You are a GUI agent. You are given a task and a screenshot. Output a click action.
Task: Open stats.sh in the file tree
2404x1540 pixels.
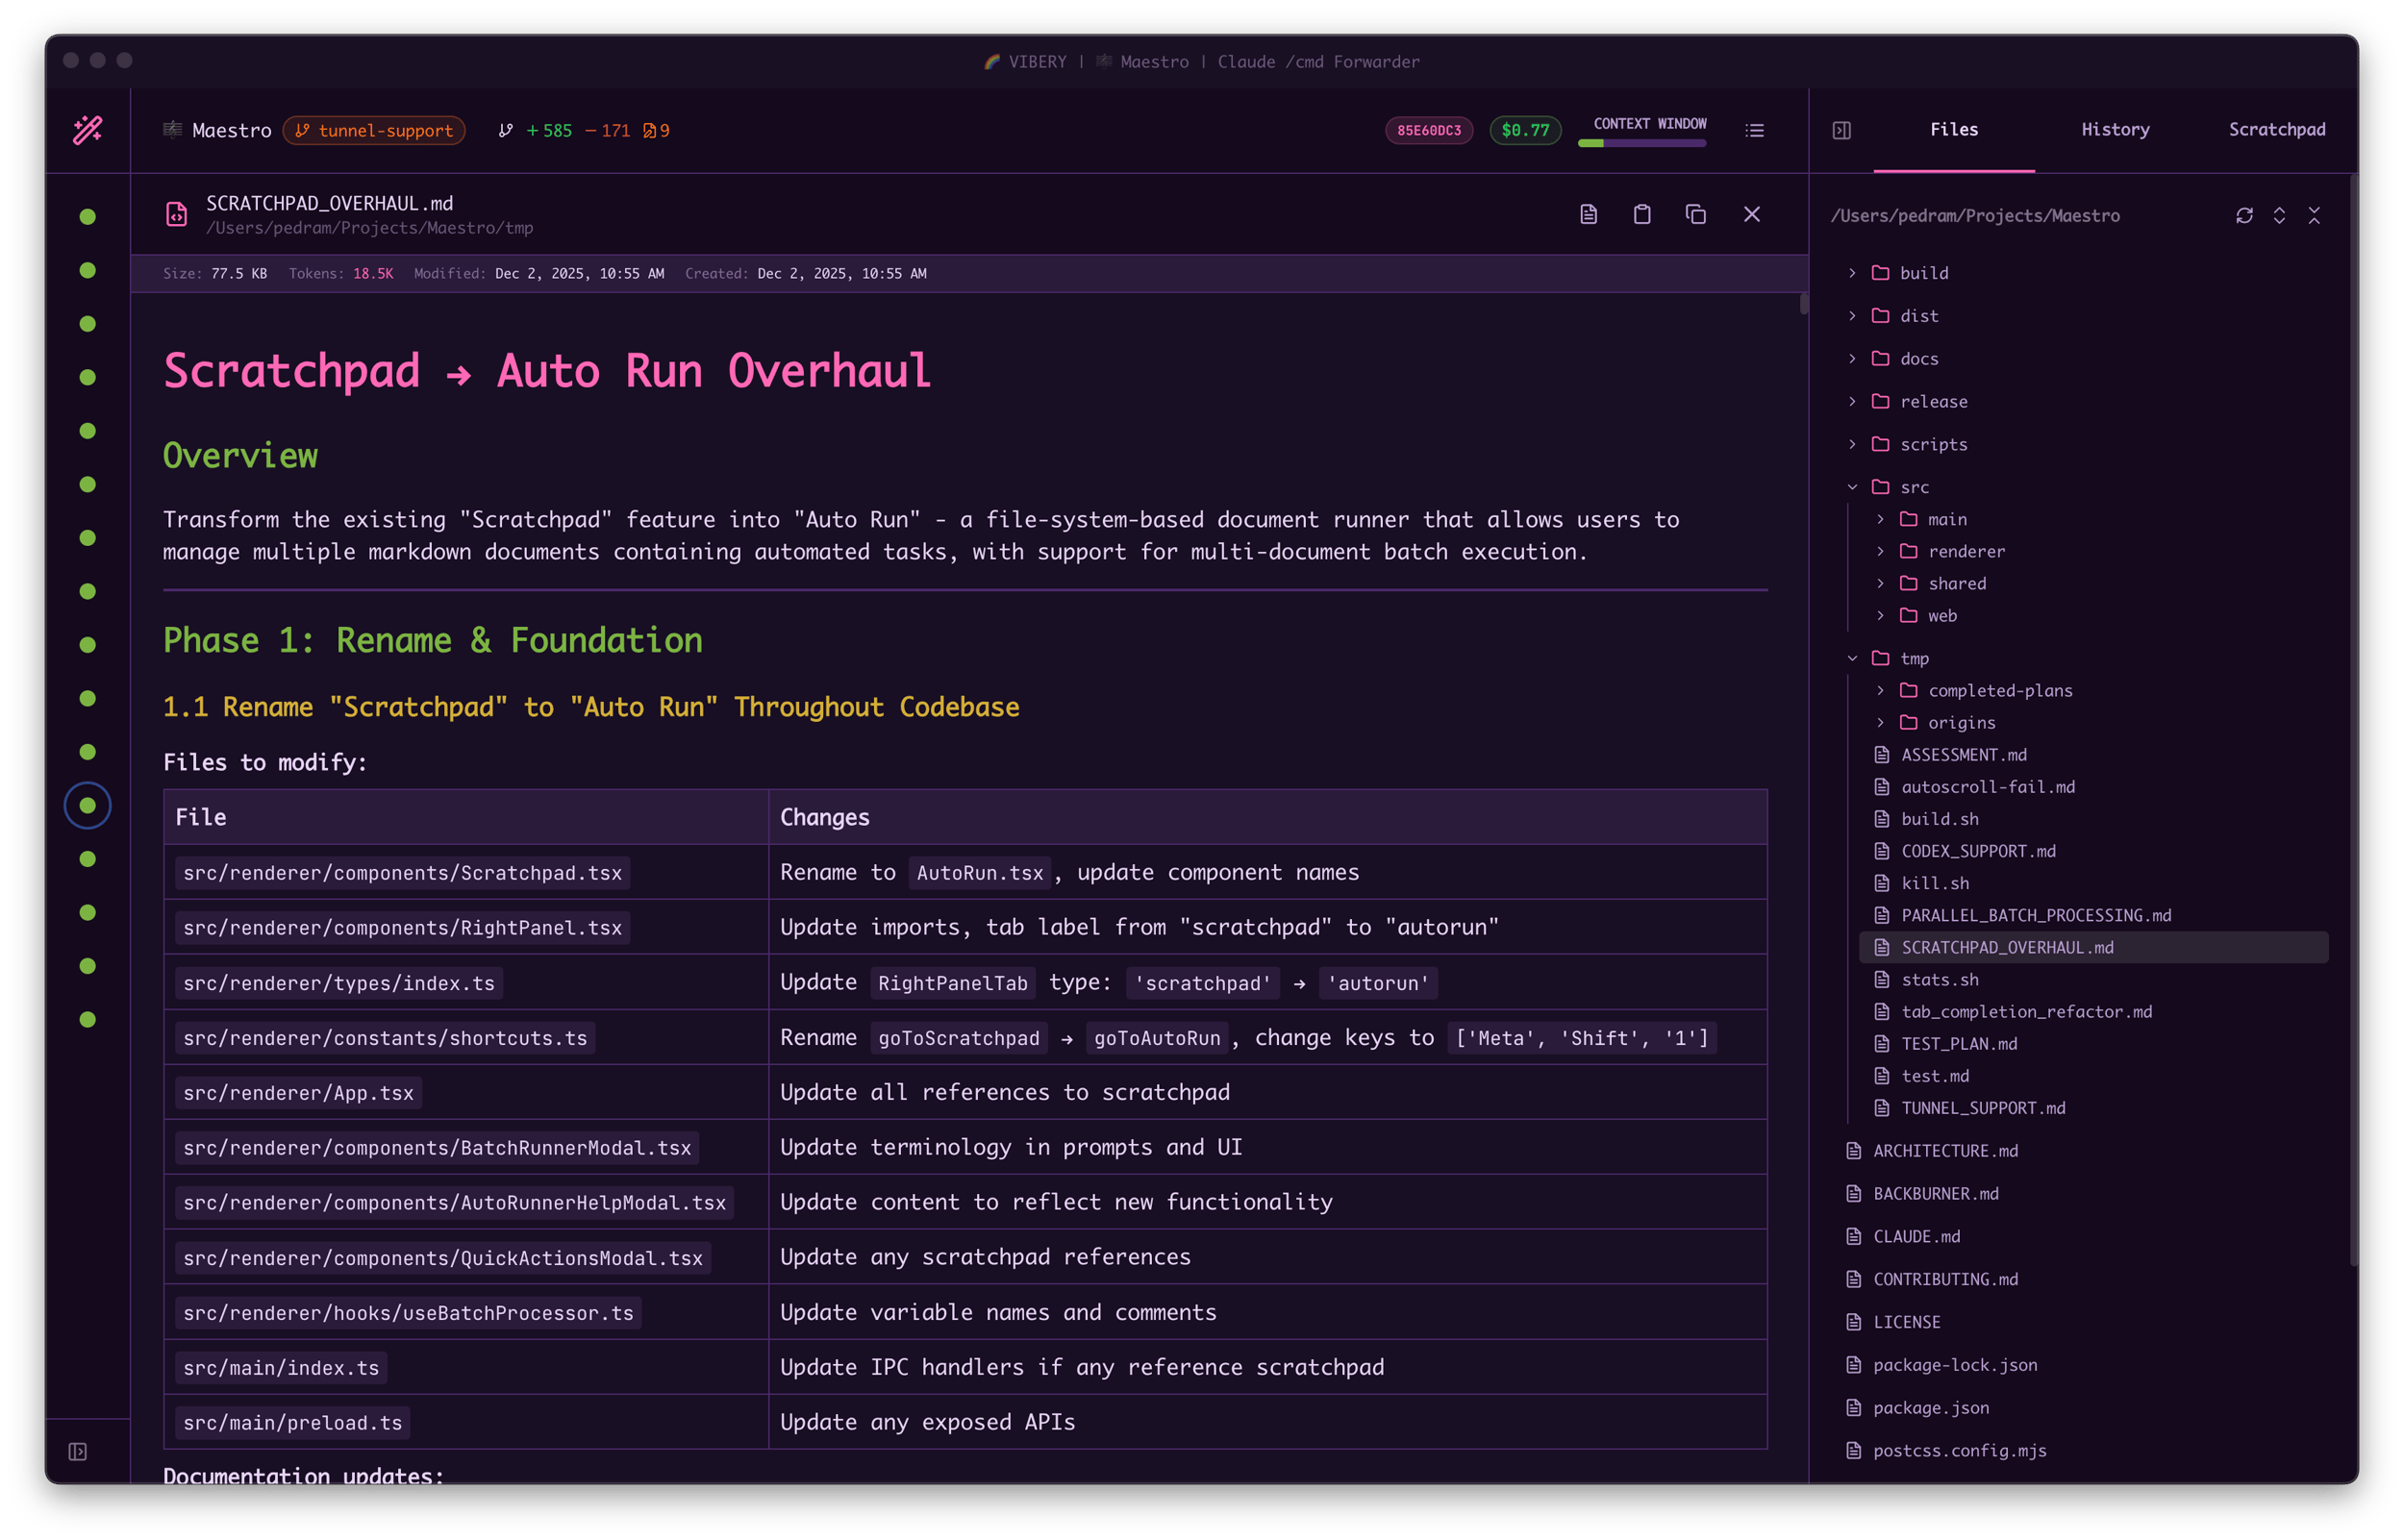pyautogui.click(x=1939, y=979)
